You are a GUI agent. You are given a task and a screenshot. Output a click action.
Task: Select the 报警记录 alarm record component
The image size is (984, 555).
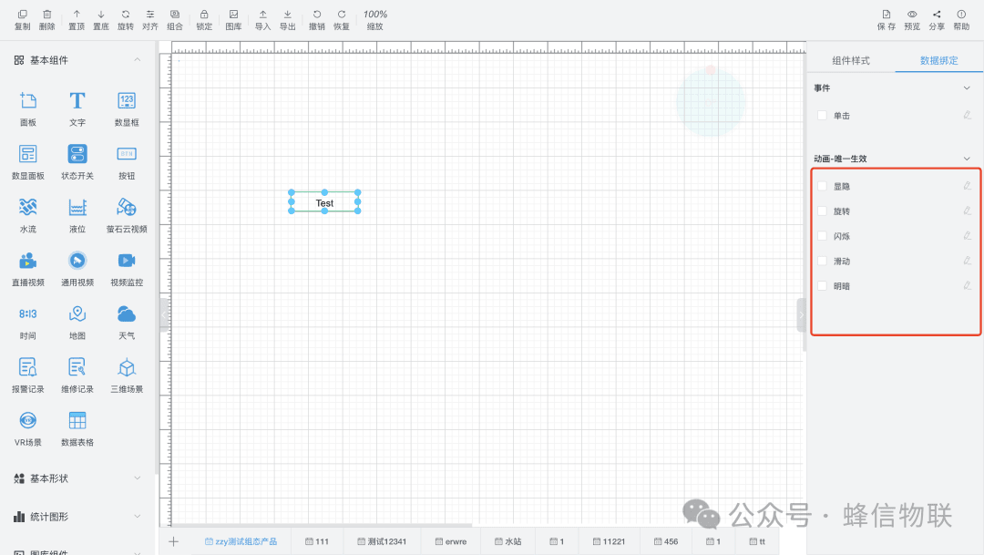(x=28, y=375)
